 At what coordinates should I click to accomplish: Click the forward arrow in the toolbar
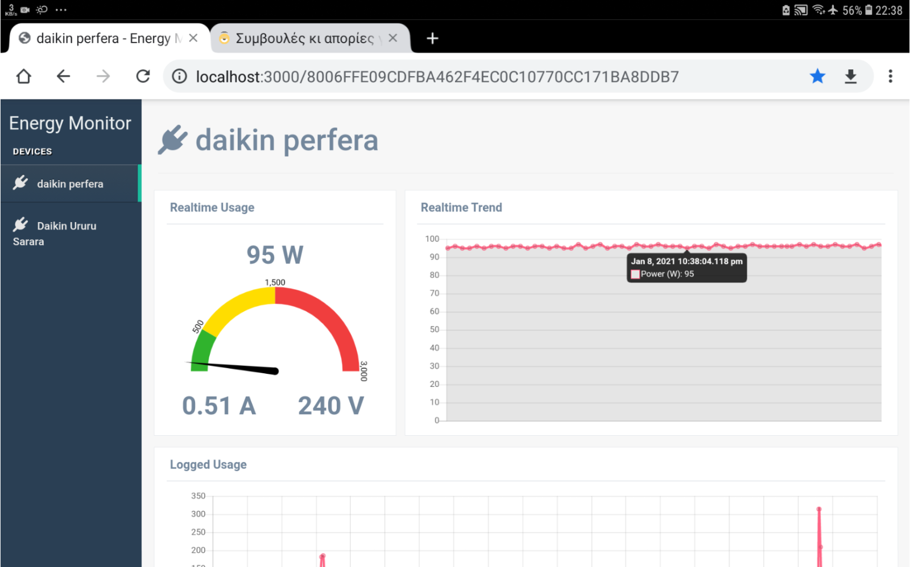(103, 76)
